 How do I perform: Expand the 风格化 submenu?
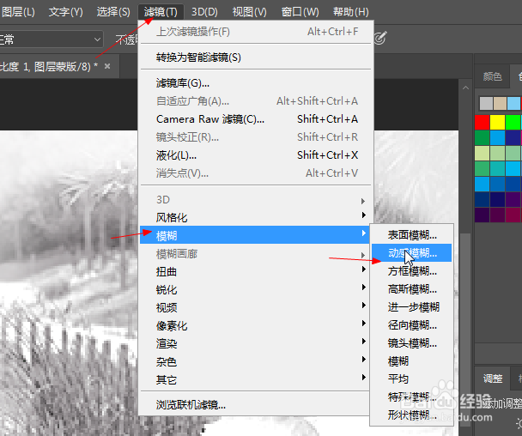256,217
